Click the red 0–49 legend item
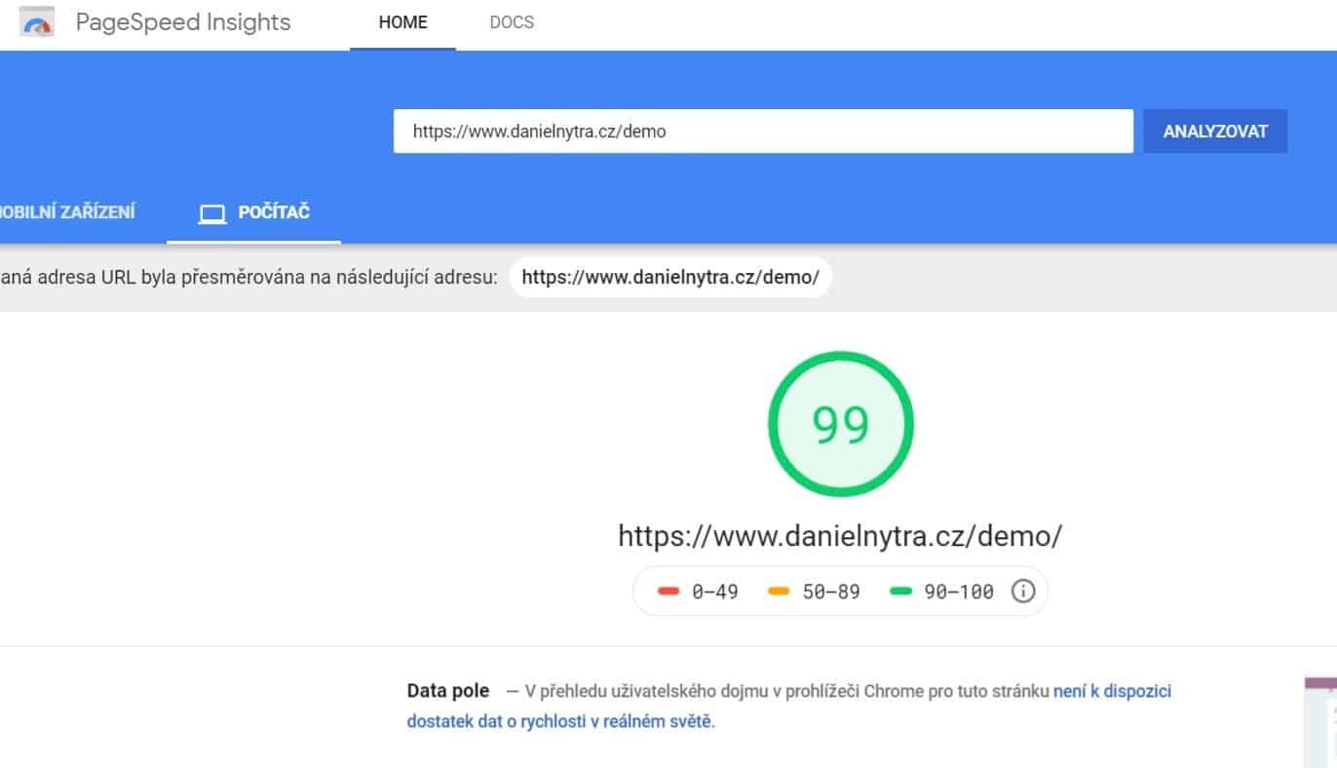 tap(698, 592)
